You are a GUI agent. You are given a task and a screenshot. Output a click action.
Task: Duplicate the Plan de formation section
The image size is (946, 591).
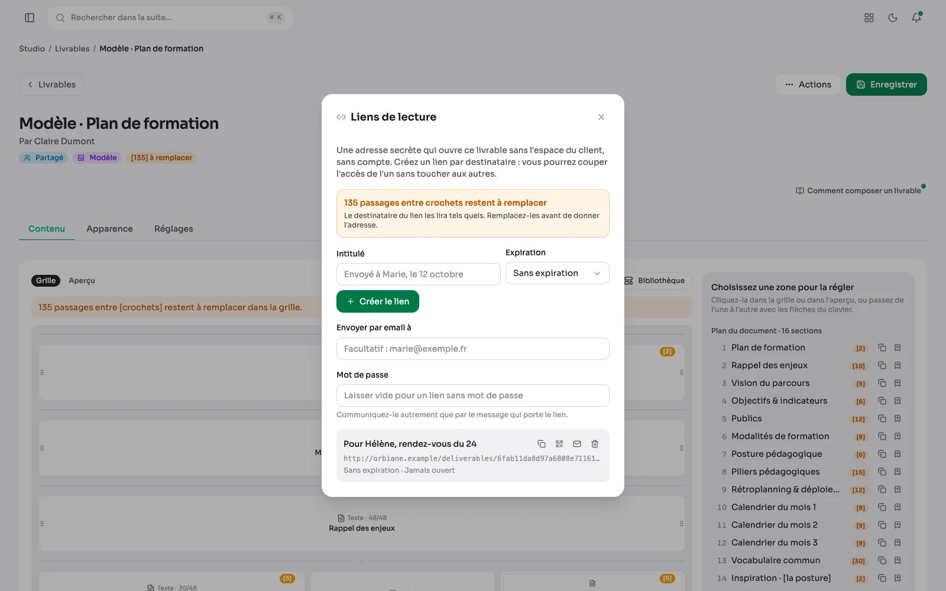[882, 348]
